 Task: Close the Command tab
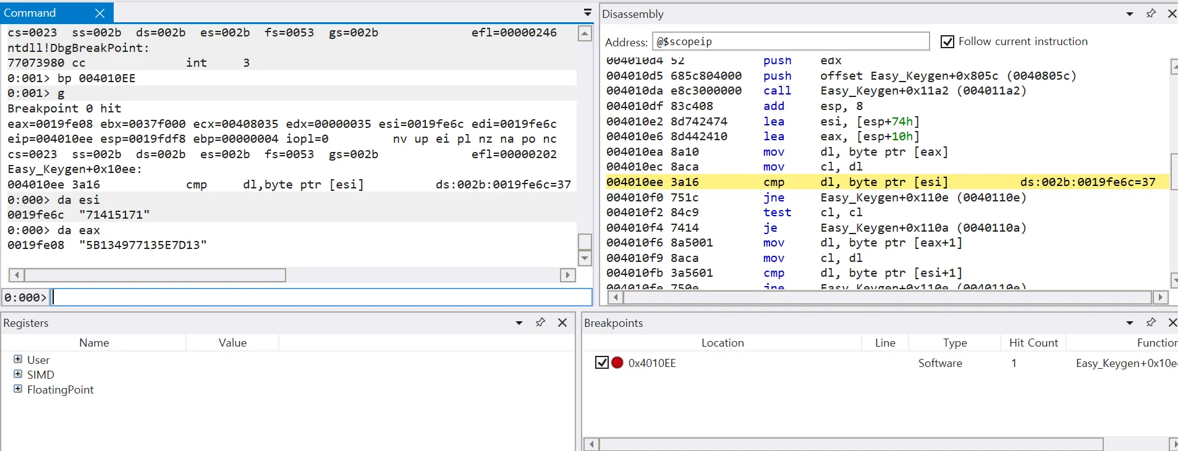[100, 13]
